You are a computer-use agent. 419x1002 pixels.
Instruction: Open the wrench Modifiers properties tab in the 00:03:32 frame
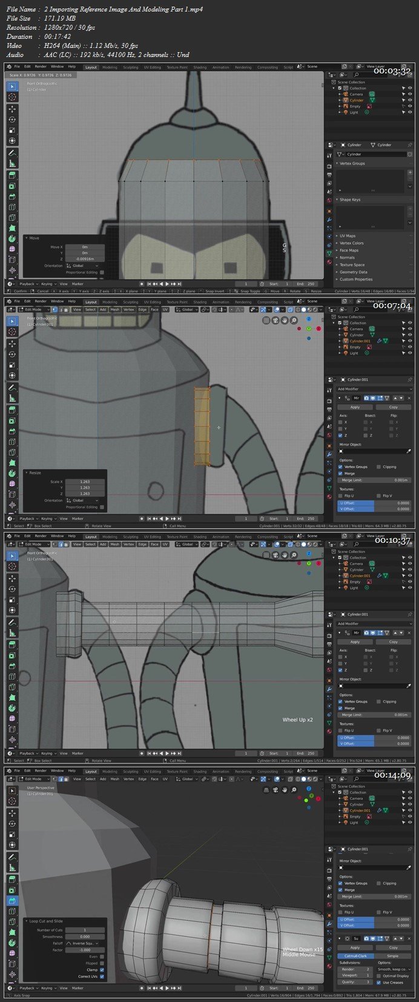(x=329, y=220)
